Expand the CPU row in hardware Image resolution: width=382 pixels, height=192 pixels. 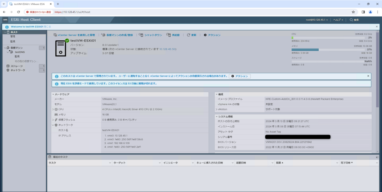(53, 109)
